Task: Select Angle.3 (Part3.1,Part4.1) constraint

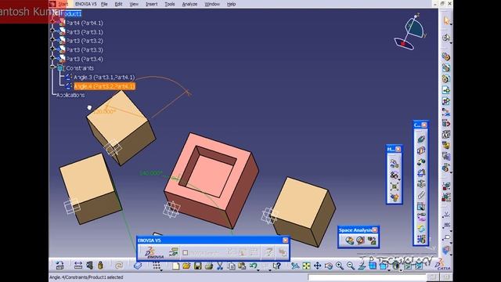Action: tap(104, 77)
